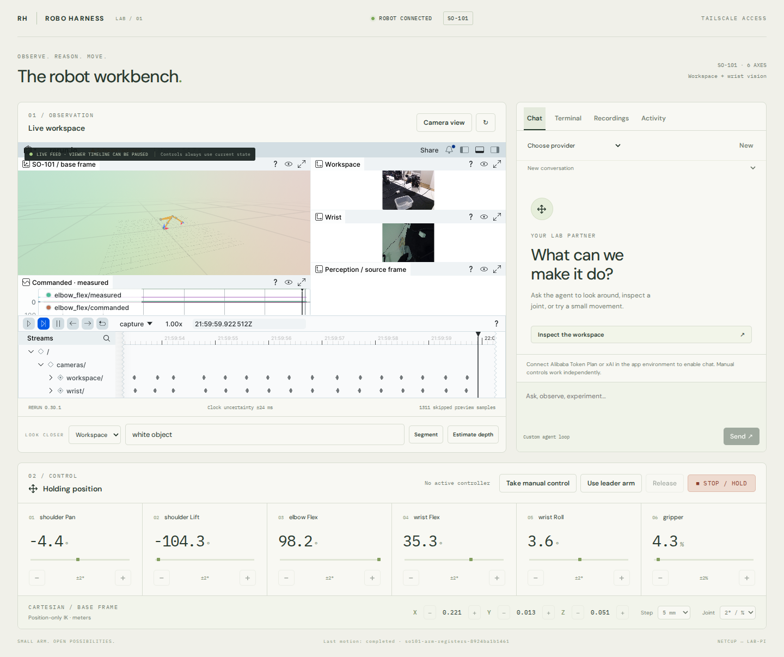The width and height of the screenshot is (784, 657).
Task: Click the STOP / HOLD button
Action: tap(721, 483)
